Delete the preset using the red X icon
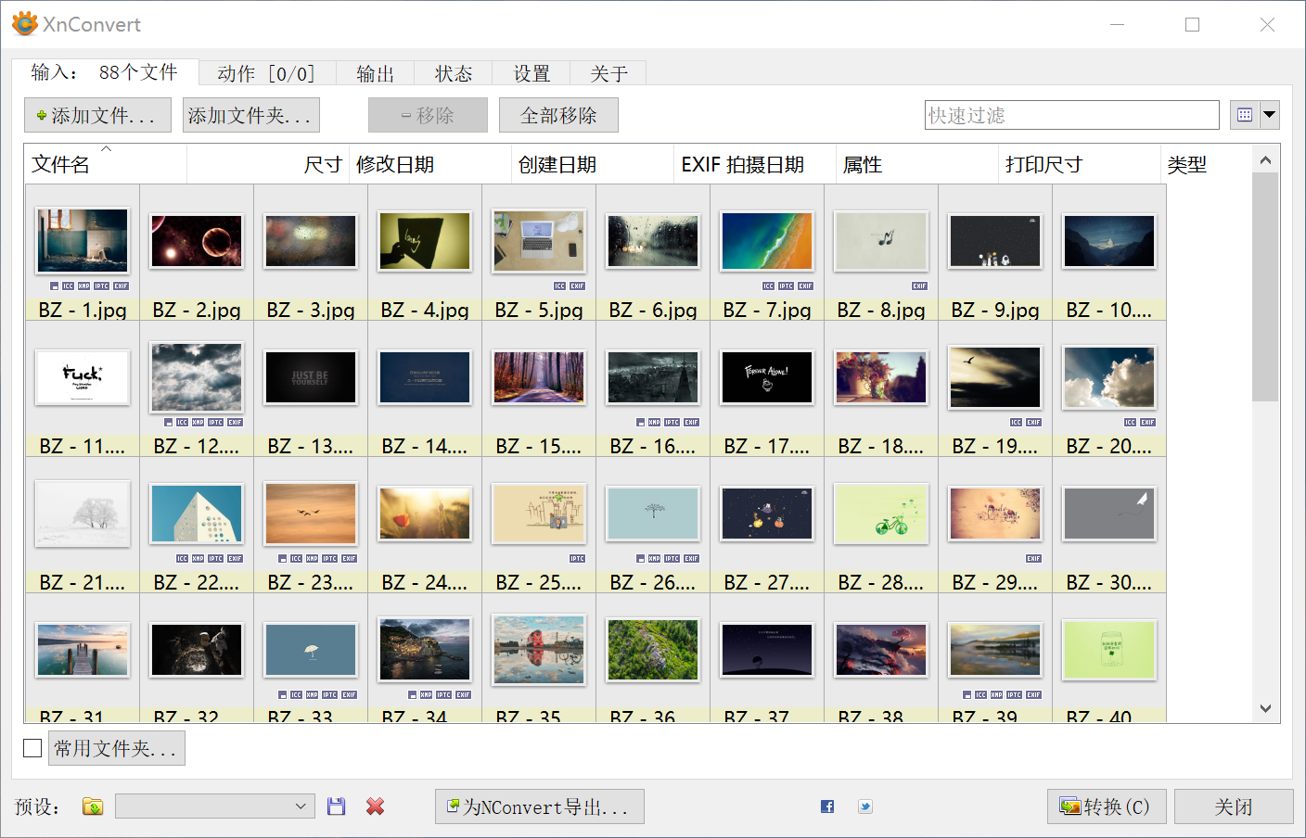 [374, 806]
